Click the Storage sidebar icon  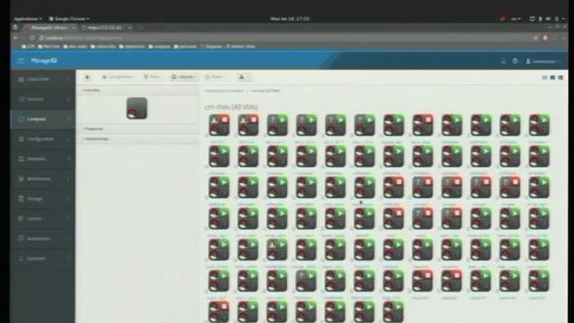tap(21, 198)
